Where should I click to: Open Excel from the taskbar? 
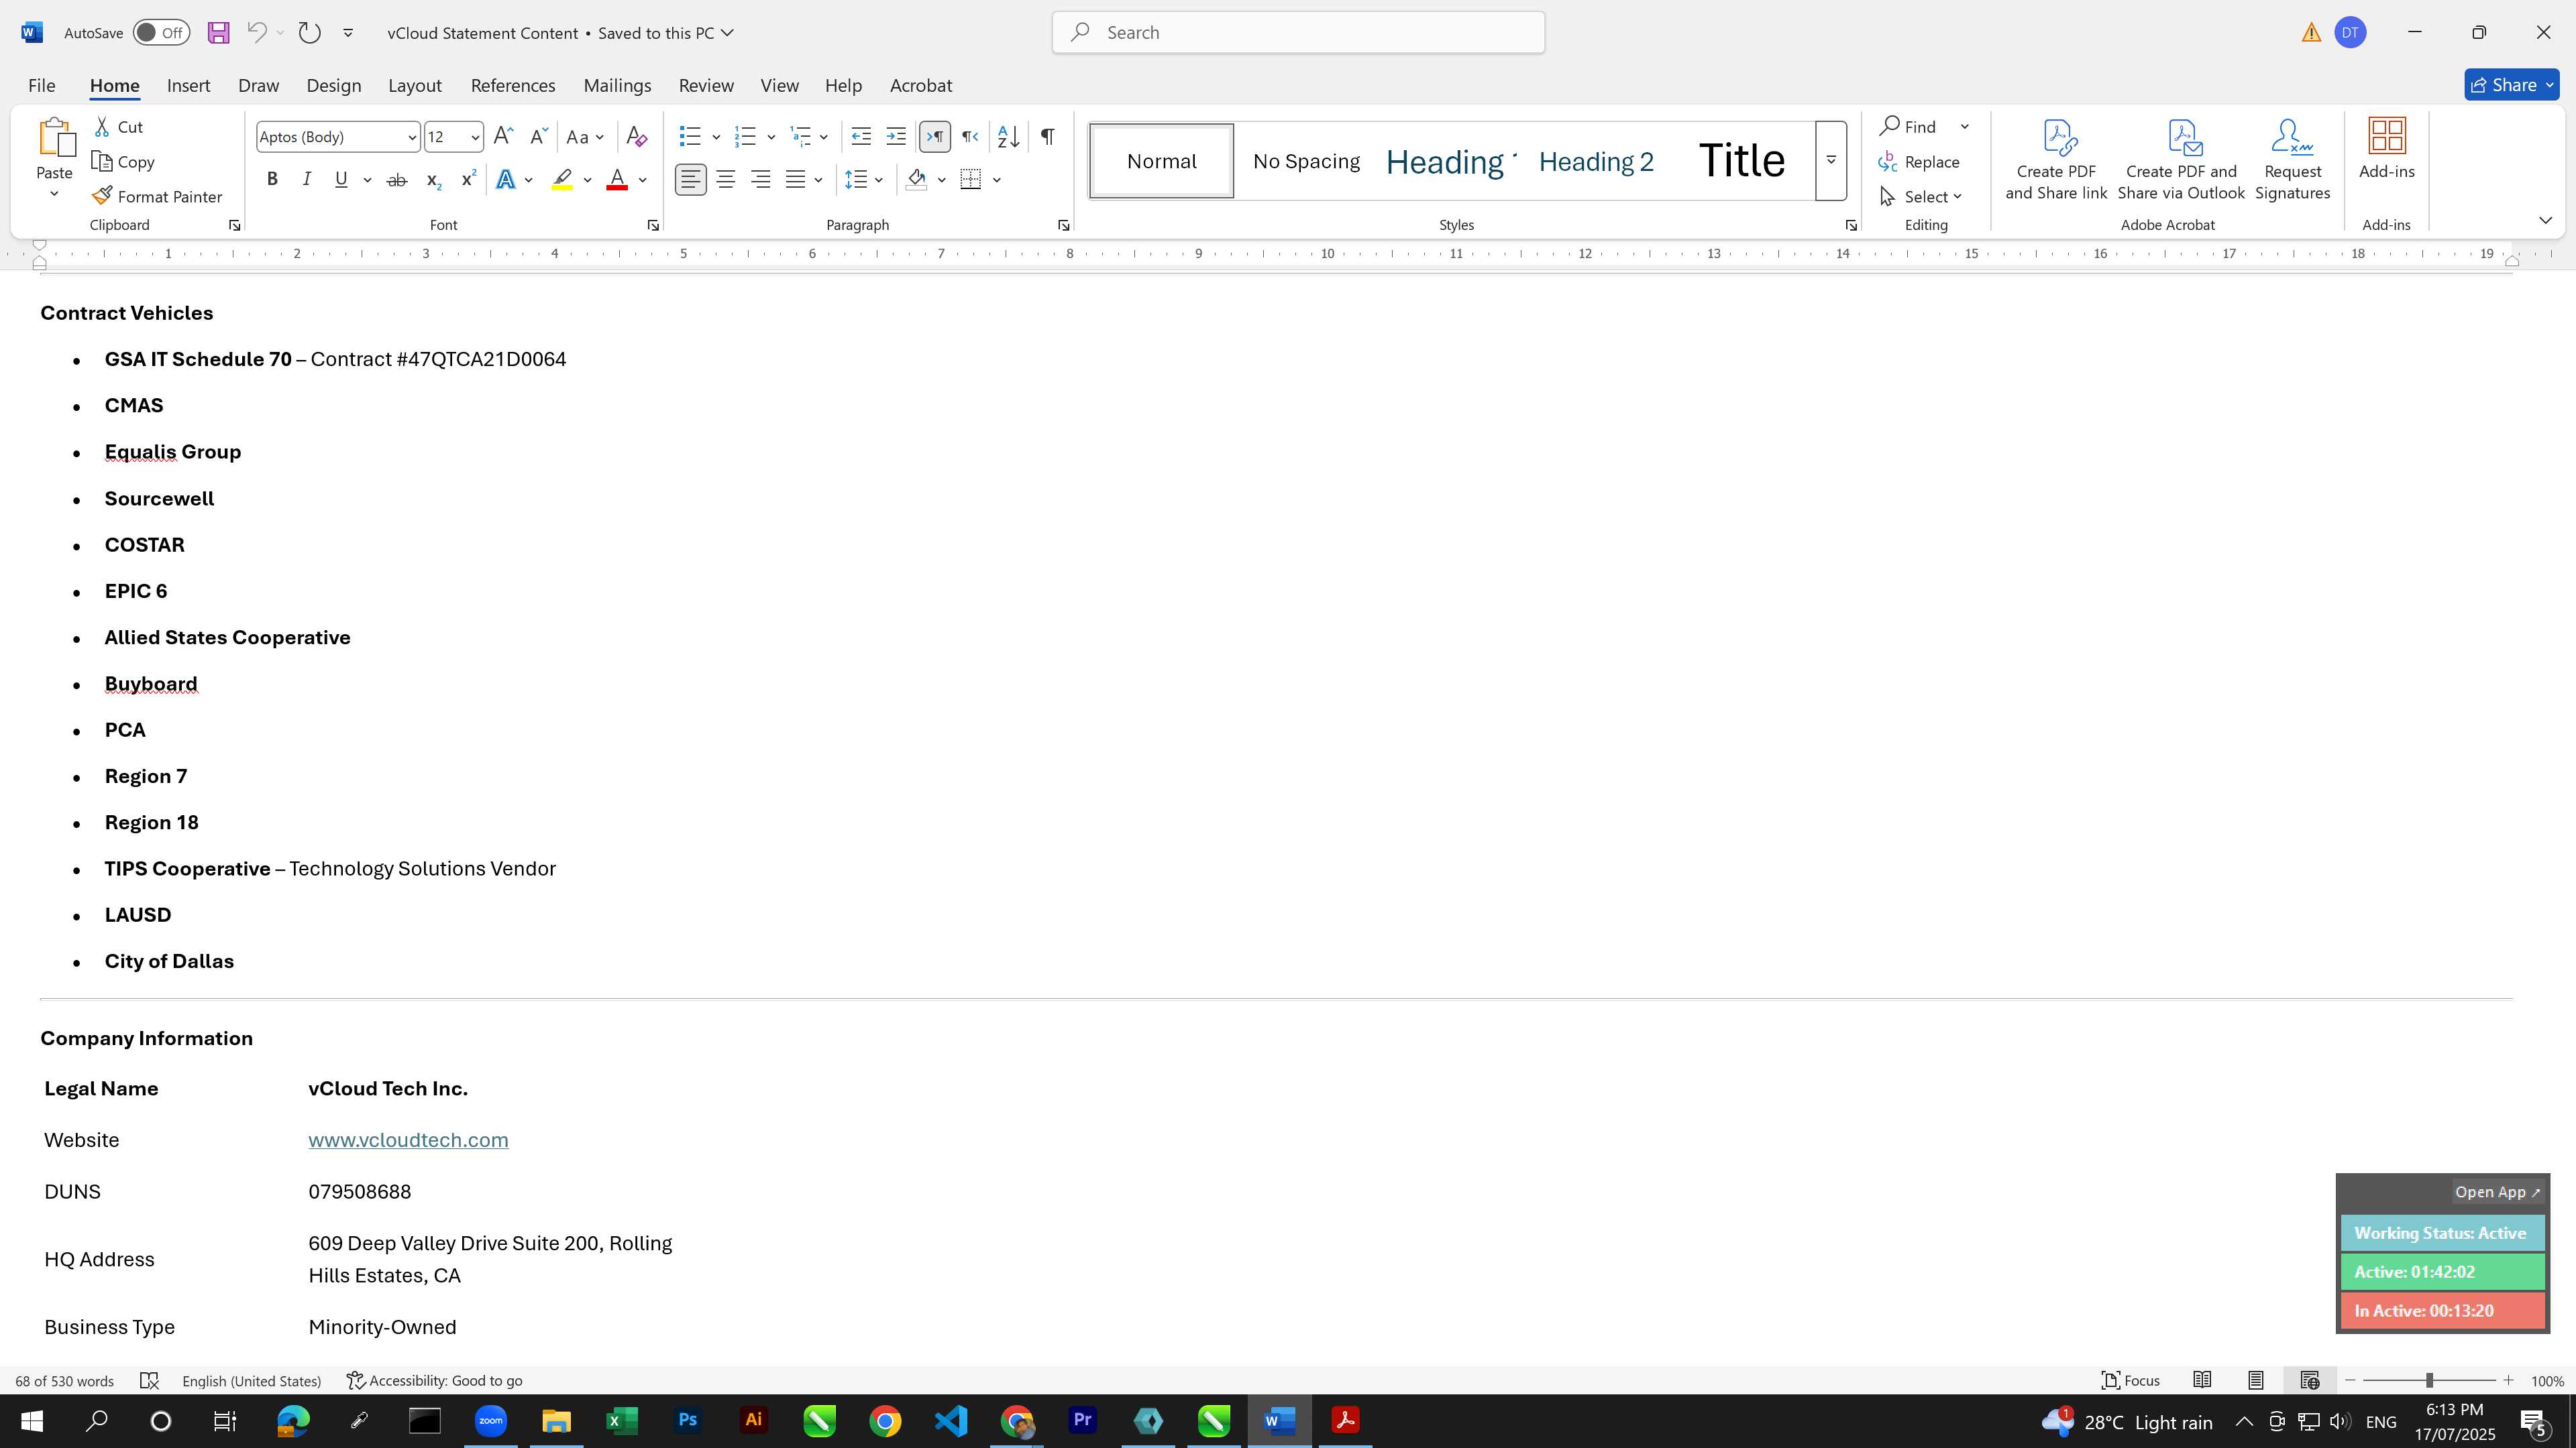tap(621, 1421)
